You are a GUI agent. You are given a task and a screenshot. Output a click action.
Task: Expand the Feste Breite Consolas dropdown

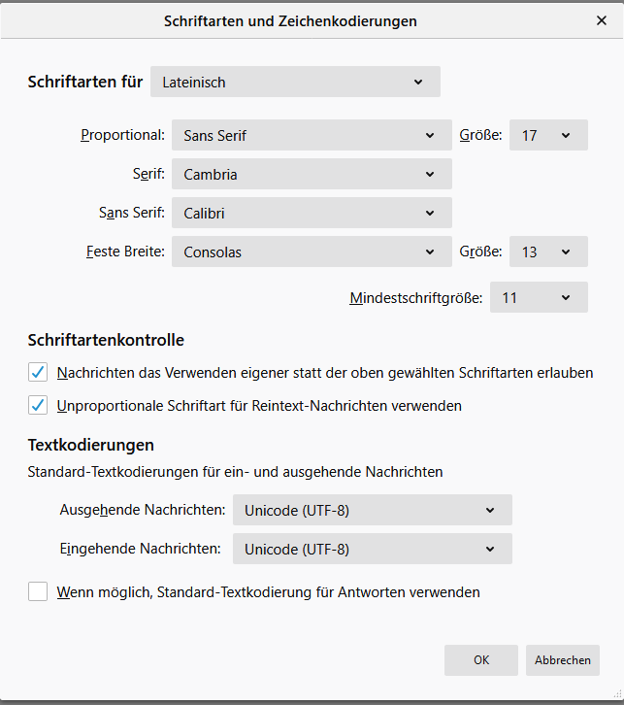(311, 252)
